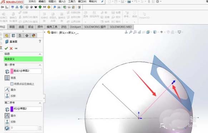The height and width of the screenshot is (133, 208).
Task: Switch to the PropertyManager panel tab icon
Action: (13, 35)
